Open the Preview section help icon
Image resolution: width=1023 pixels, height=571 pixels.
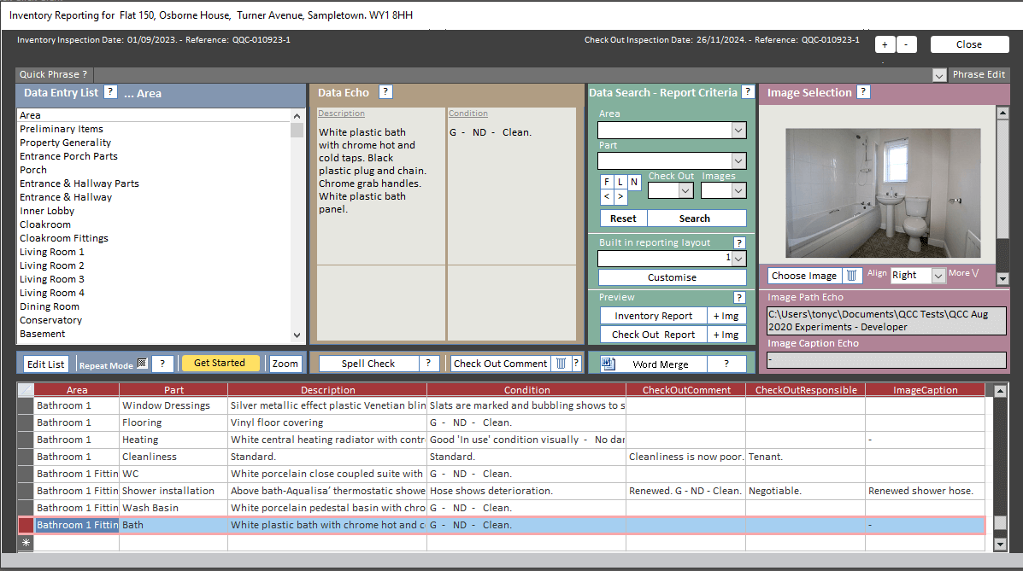coord(739,297)
